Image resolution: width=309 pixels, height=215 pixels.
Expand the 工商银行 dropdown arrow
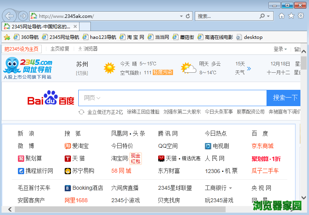230,188
